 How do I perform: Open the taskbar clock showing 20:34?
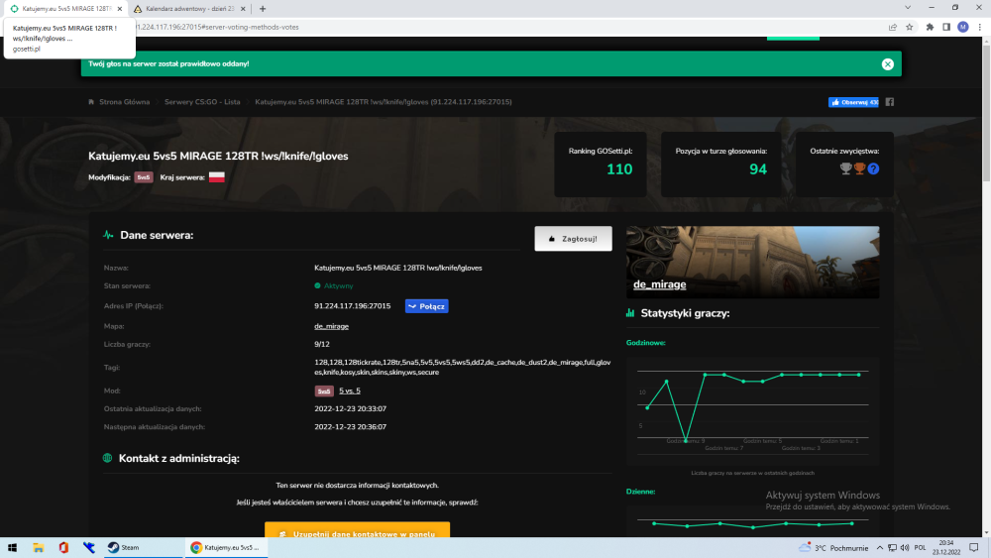coord(946,547)
